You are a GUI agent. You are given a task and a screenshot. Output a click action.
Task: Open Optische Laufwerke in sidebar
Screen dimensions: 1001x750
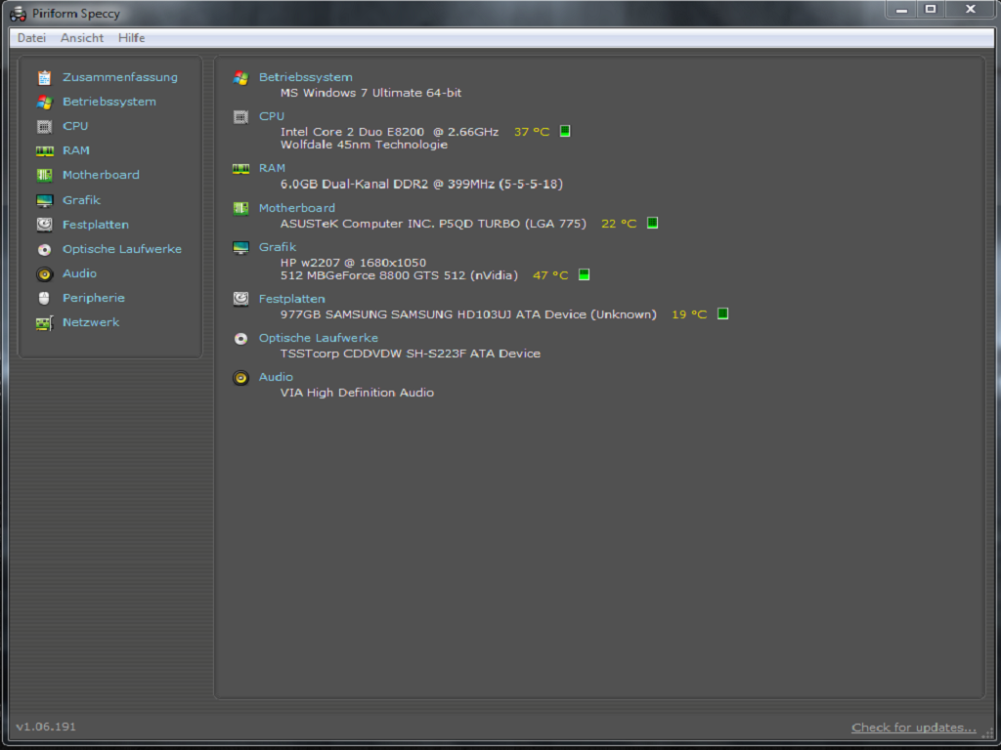click(122, 249)
